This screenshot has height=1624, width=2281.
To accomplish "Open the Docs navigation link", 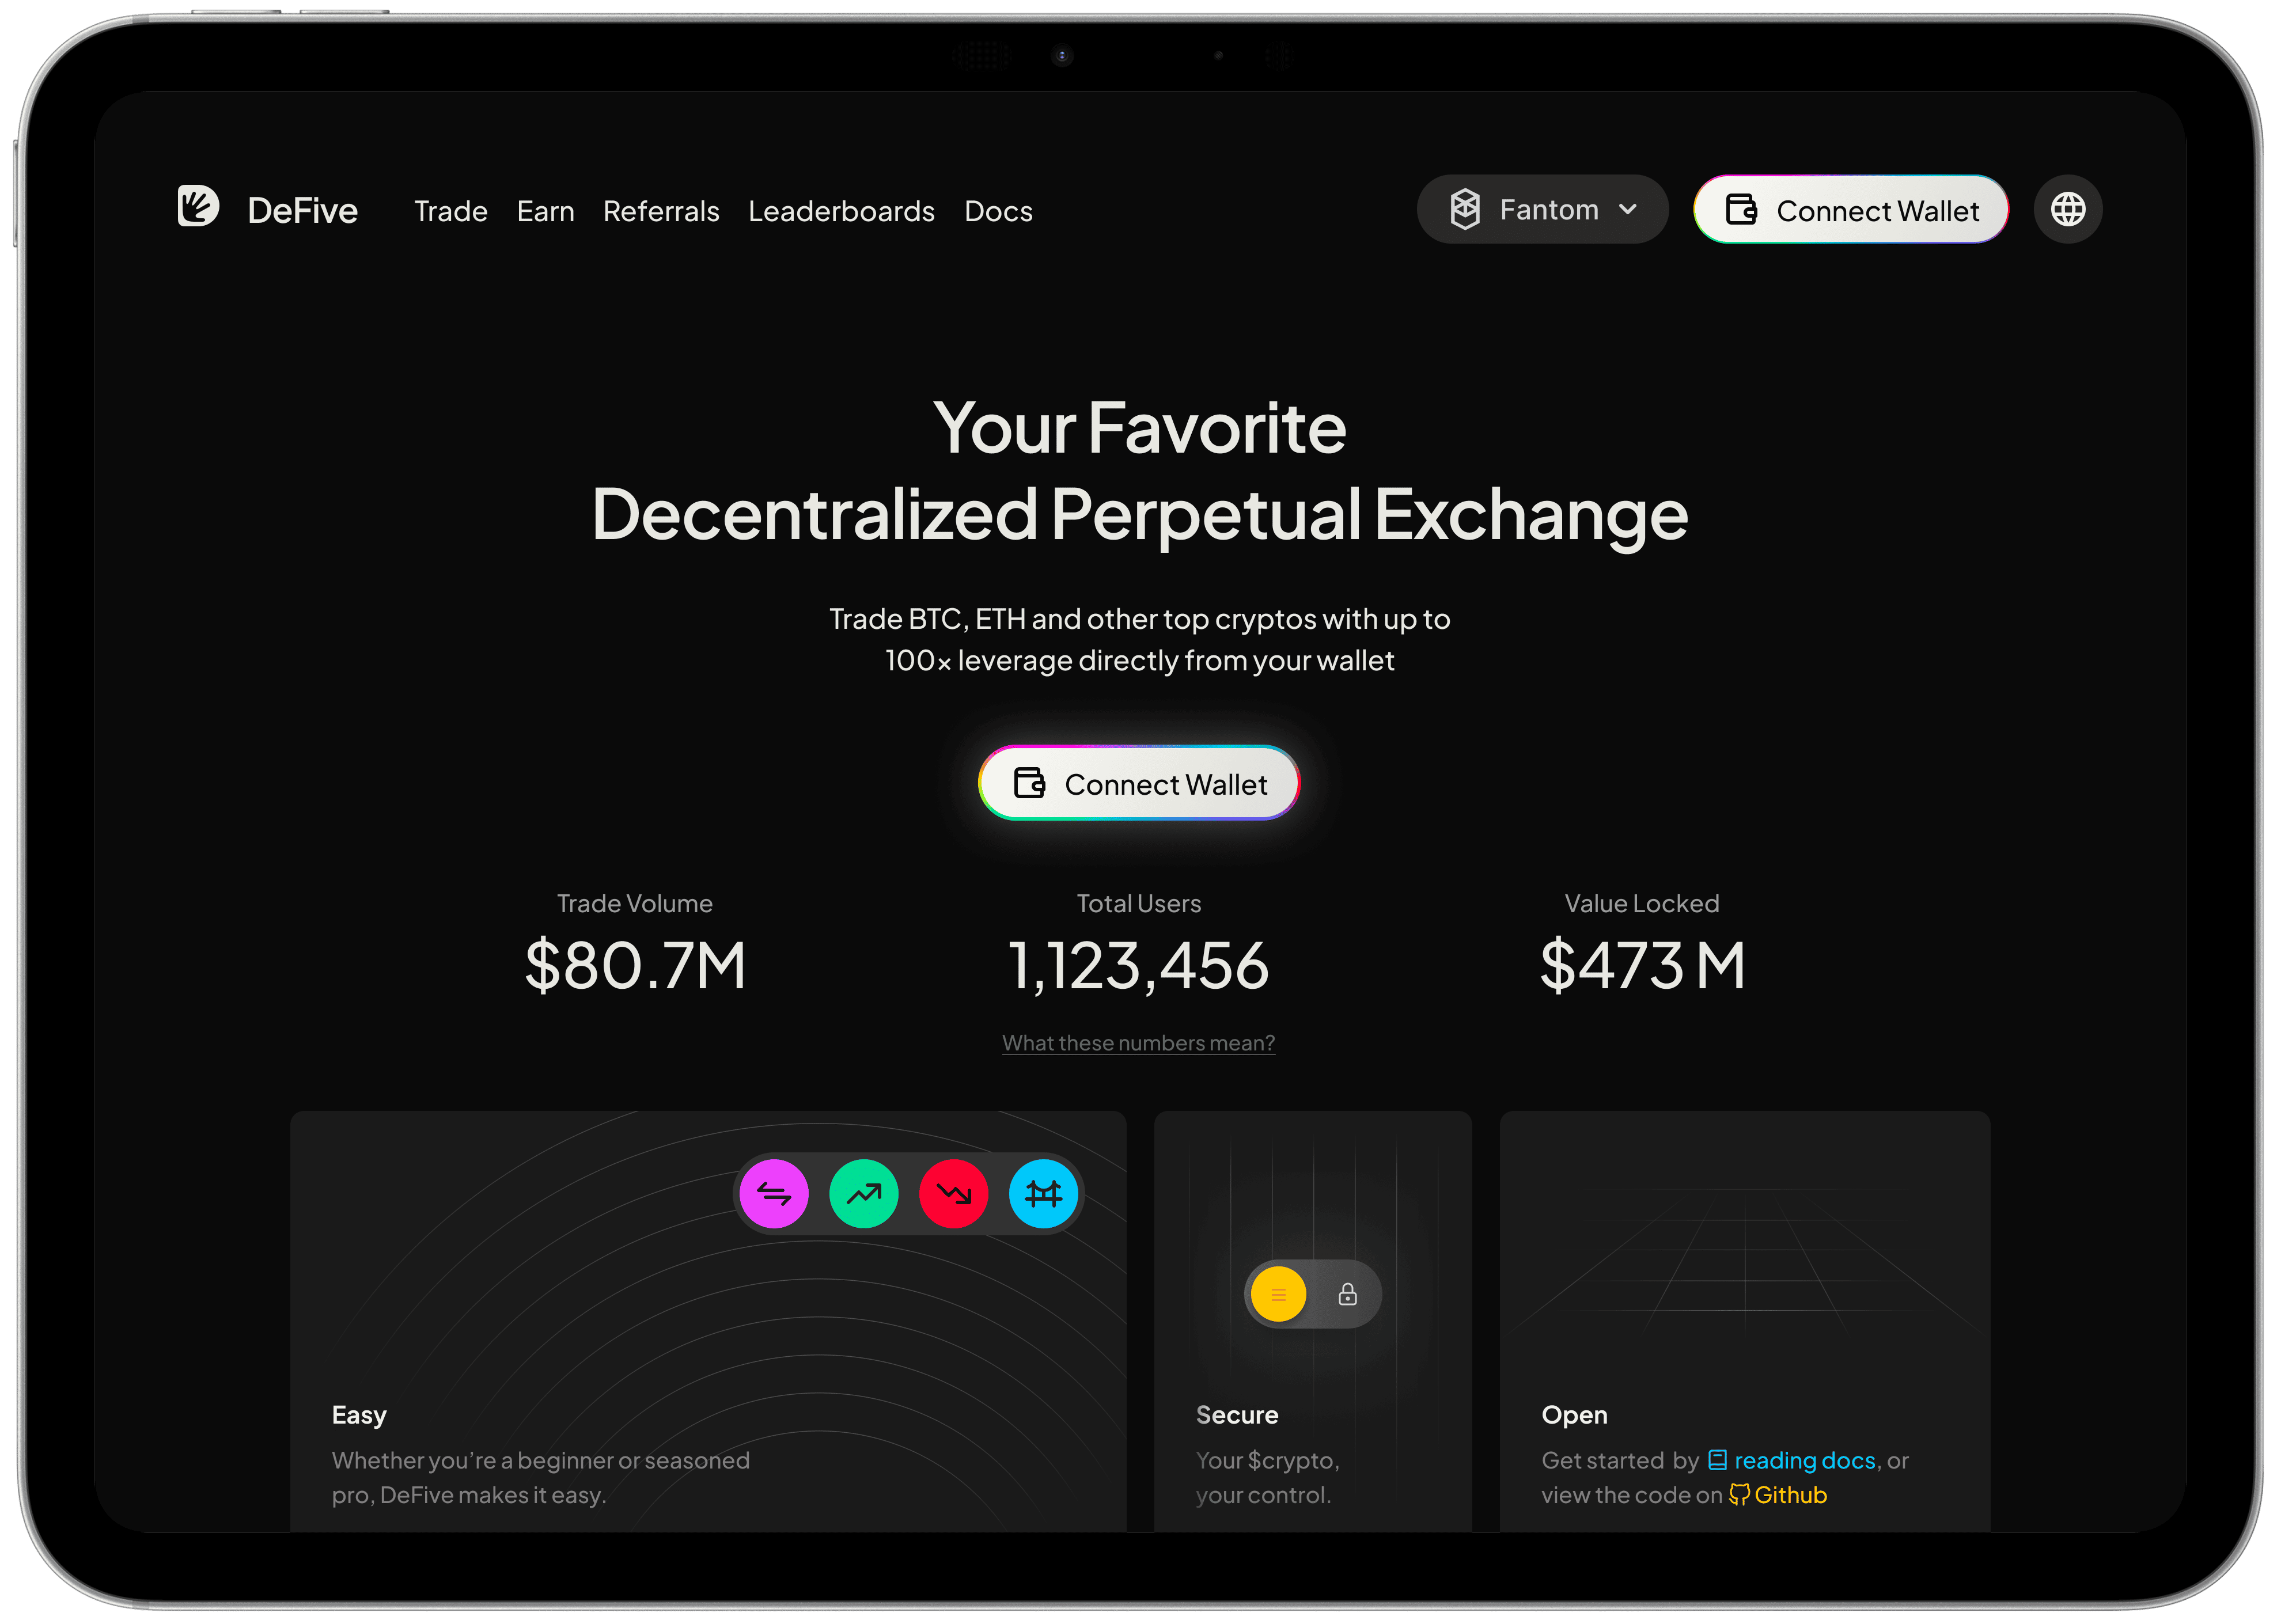I will 998,211.
